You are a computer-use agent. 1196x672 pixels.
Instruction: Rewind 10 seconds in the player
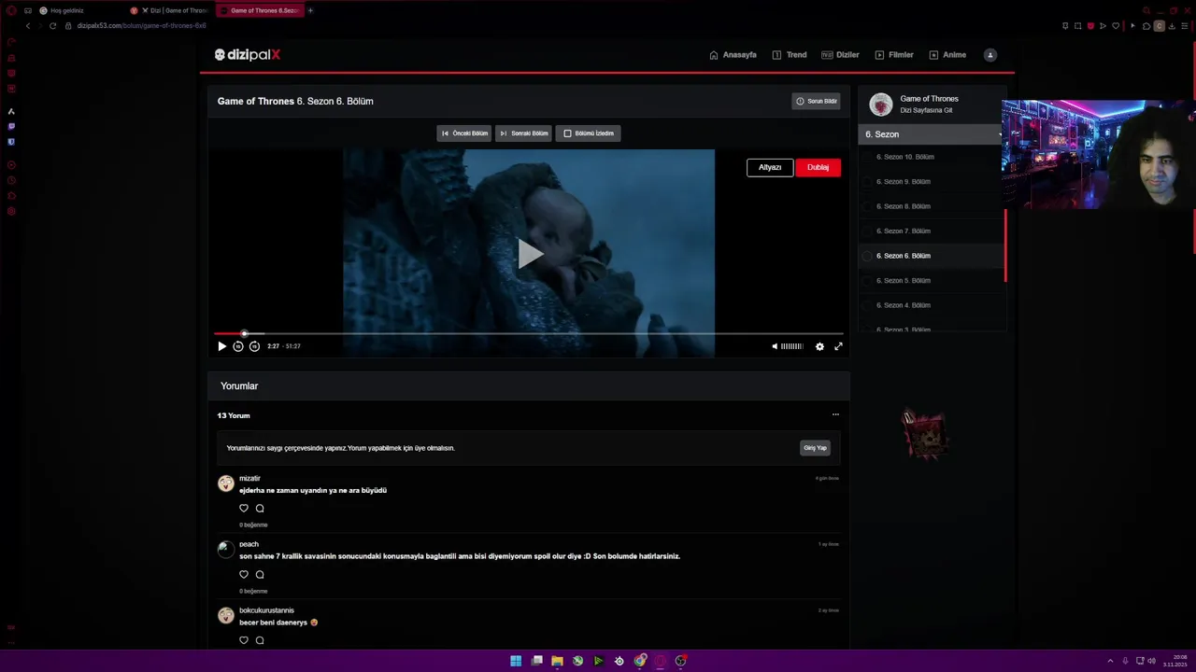238,346
